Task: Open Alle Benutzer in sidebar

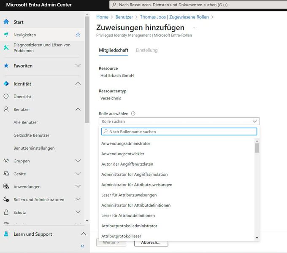Action: 26,122
